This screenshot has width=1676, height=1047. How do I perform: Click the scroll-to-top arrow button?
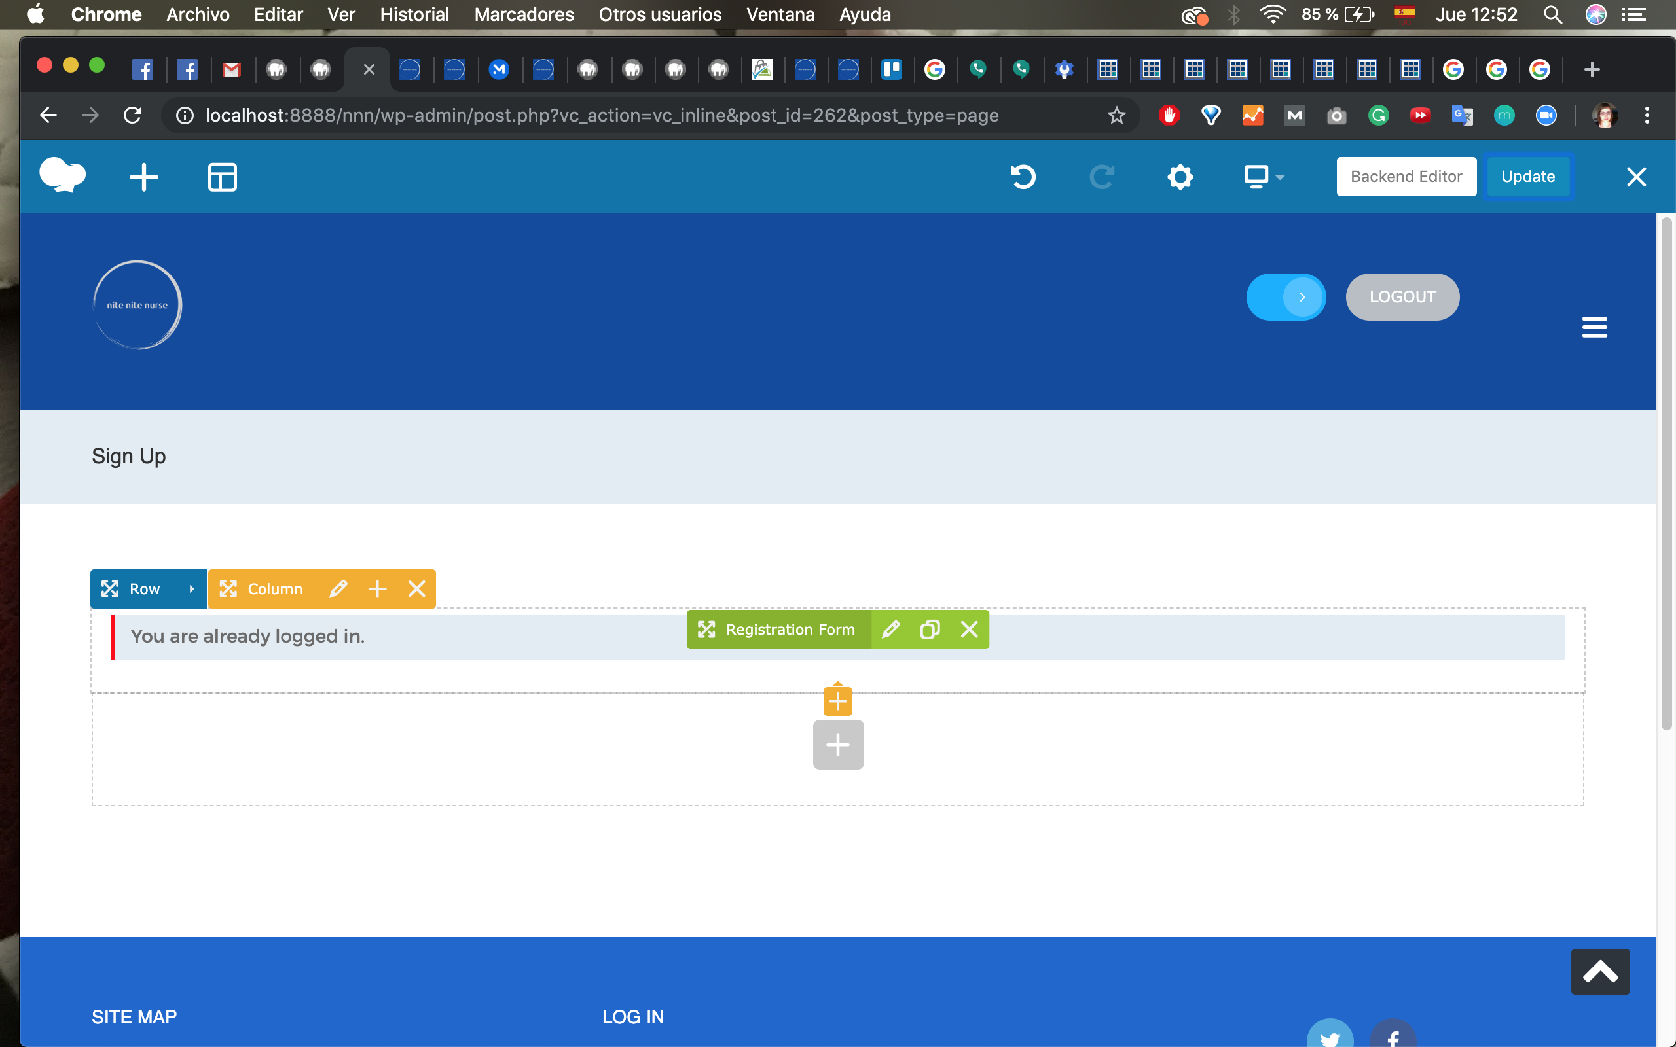point(1600,972)
